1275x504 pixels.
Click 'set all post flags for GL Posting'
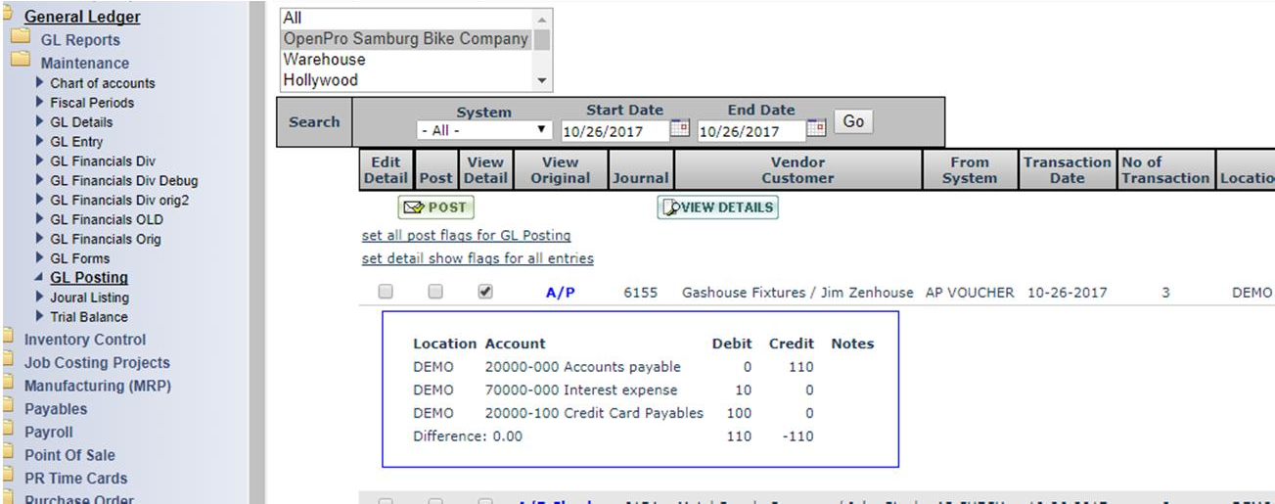(466, 236)
